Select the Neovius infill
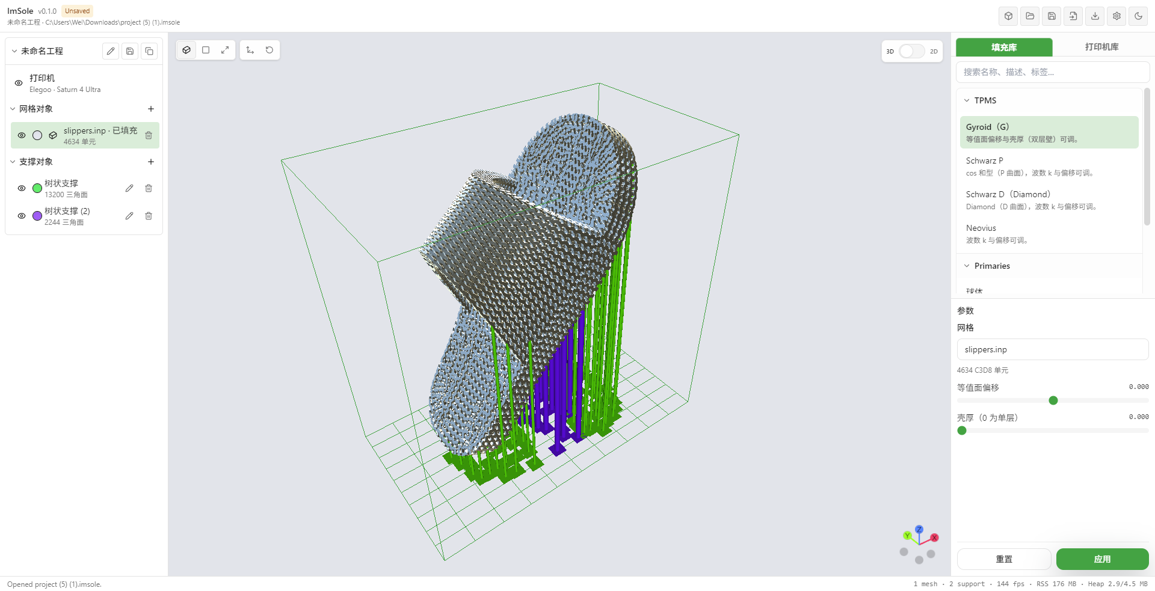The image size is (1155, 591). (1049, 233)
